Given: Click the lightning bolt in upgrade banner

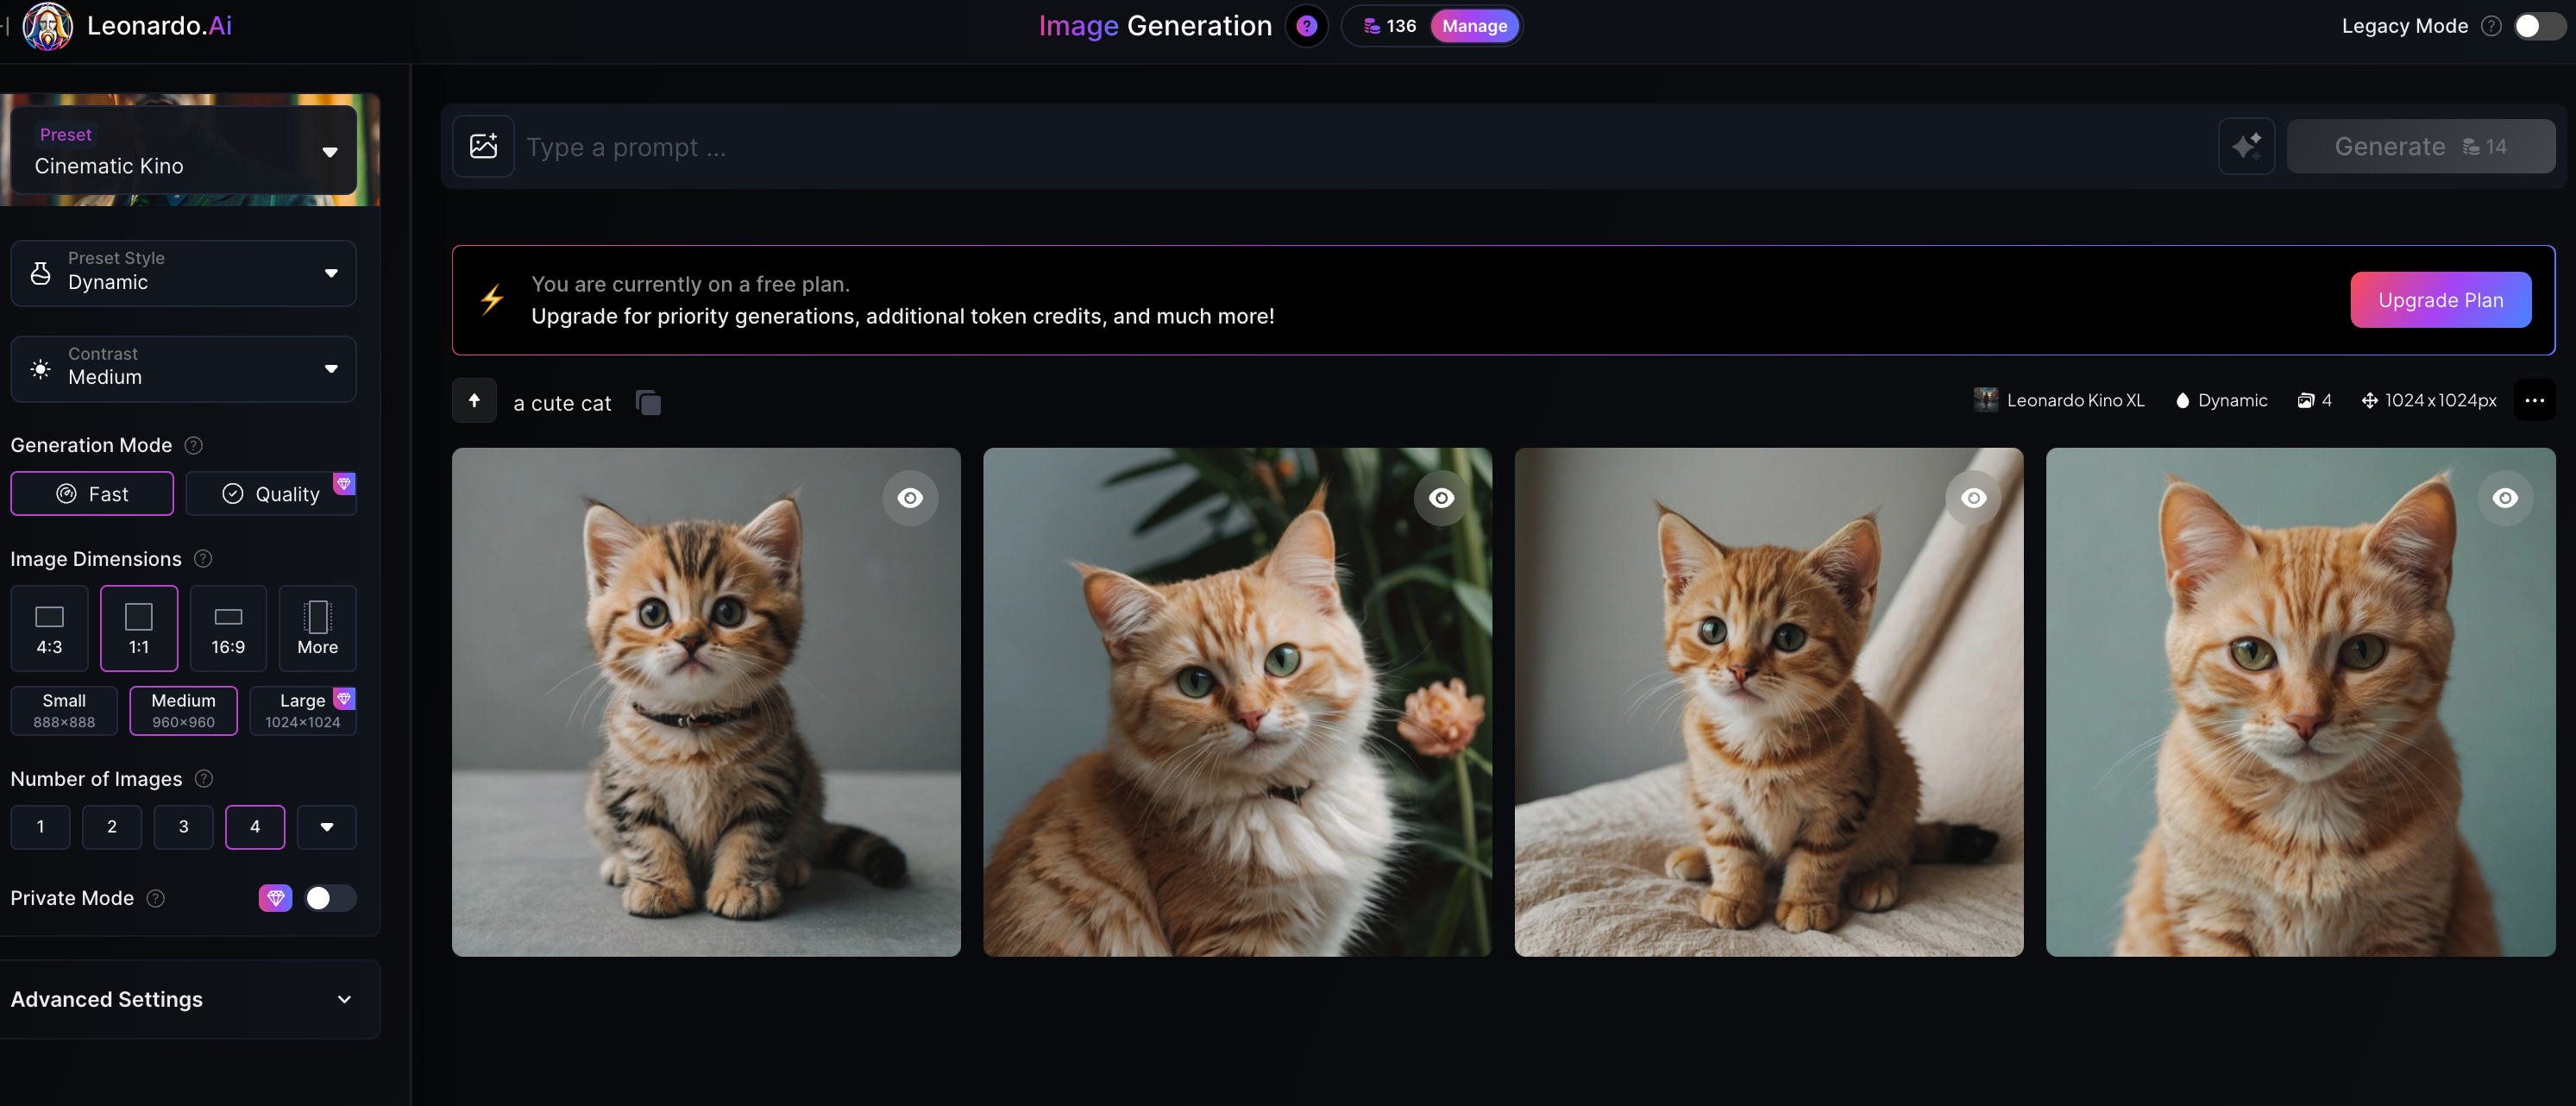Looking at the screenshot, I should click(491, 300).
